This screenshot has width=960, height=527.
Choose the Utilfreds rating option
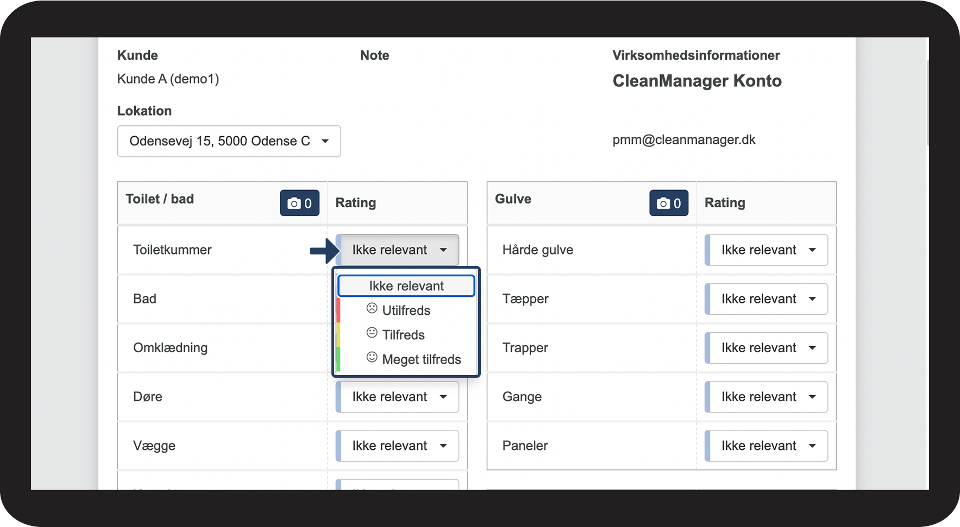coord(406,310)
